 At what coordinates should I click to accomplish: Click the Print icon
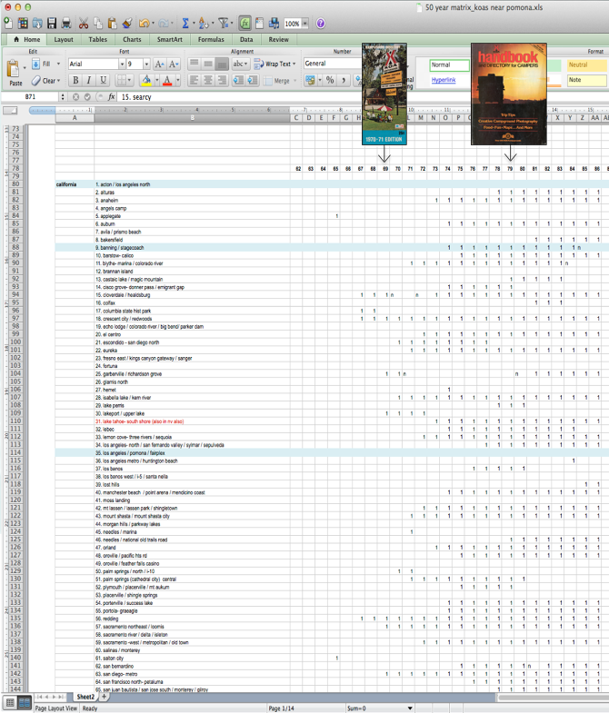point(66,23)
